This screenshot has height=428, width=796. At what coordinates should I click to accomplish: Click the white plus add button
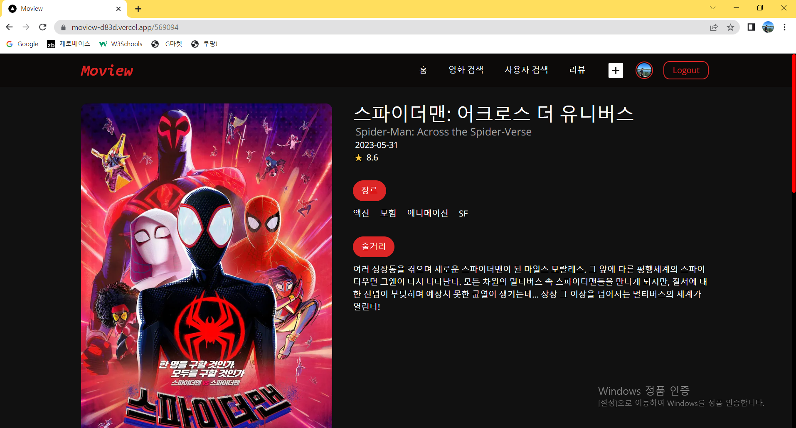(x=616, y=70)
